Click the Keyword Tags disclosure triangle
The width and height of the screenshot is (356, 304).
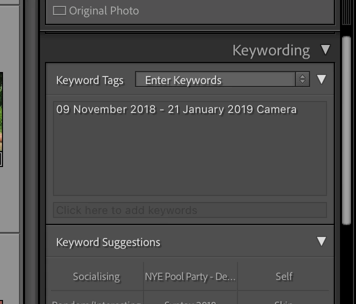(x=321, y=79)
